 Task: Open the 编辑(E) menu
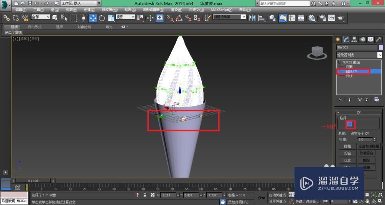21,10
